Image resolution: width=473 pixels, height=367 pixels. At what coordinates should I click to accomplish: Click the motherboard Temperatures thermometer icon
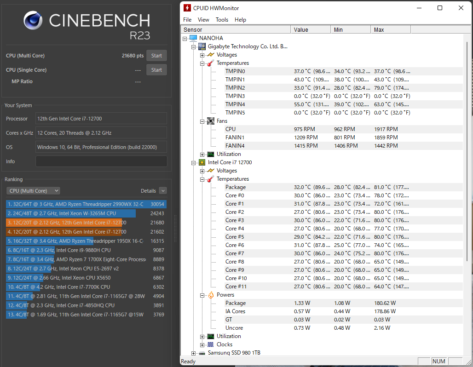[x=211, y=63]
